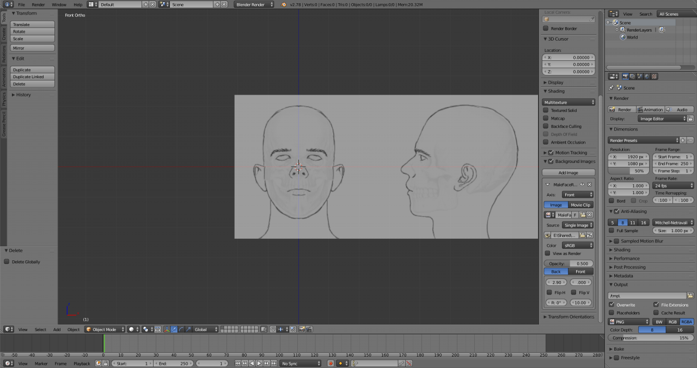Open the Window menu
This screenshot has height=368, width=697.
(x=59, y=4)
